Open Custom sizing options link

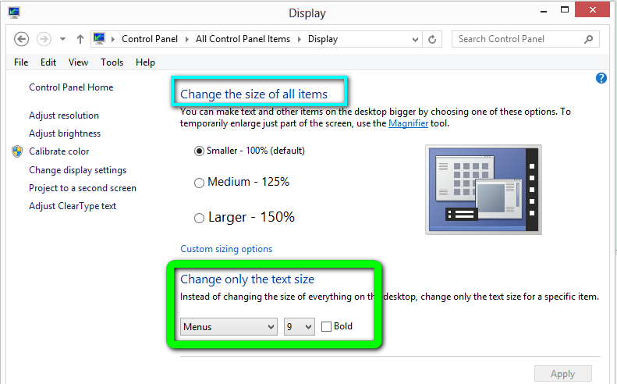click(x=226, y=249)
